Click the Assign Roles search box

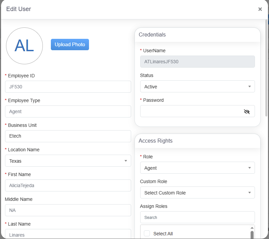click(197, 217)
